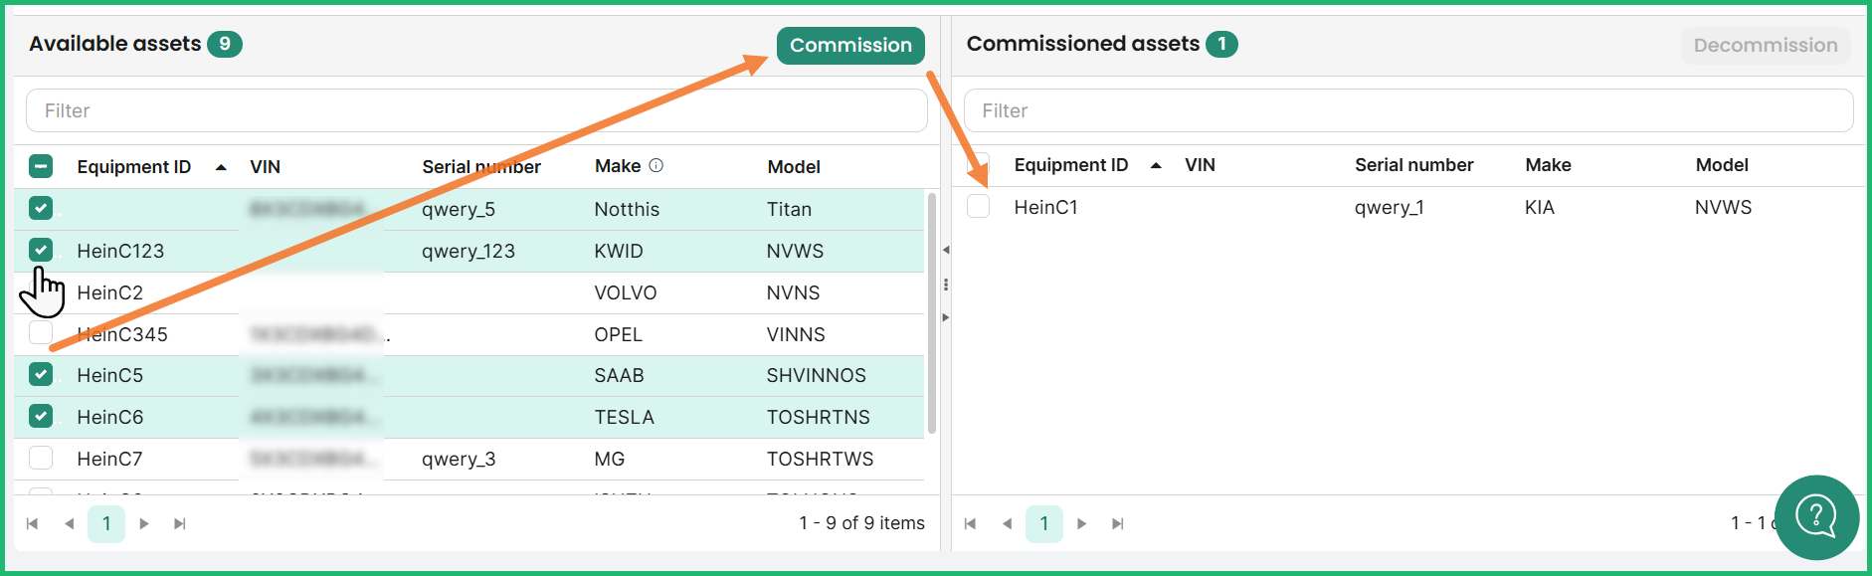
Task: Click Serial number header in Commissioned assets
Action: point(1413,165)
